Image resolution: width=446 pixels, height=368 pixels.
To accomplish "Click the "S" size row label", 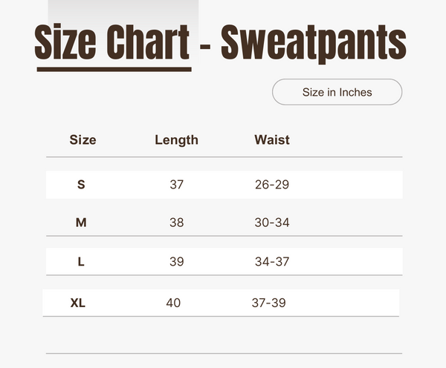I will pyautogui.click(x=81, y=185).
